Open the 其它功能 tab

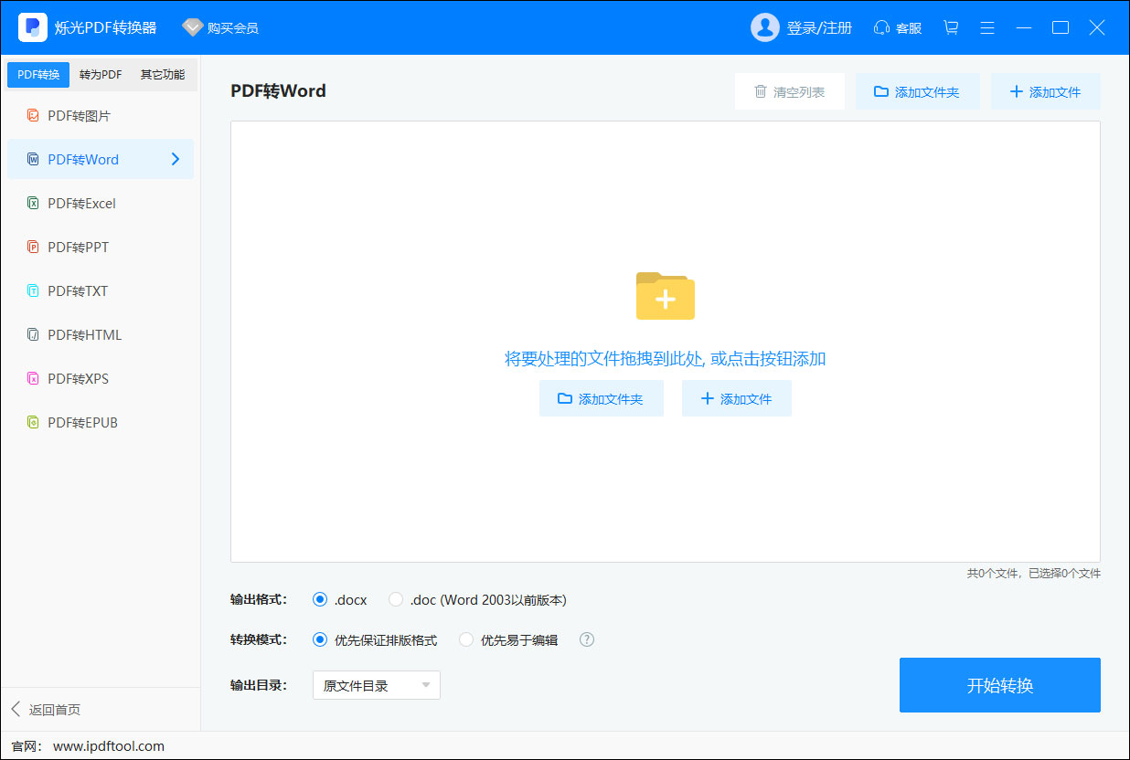click(x=163, y=75)
